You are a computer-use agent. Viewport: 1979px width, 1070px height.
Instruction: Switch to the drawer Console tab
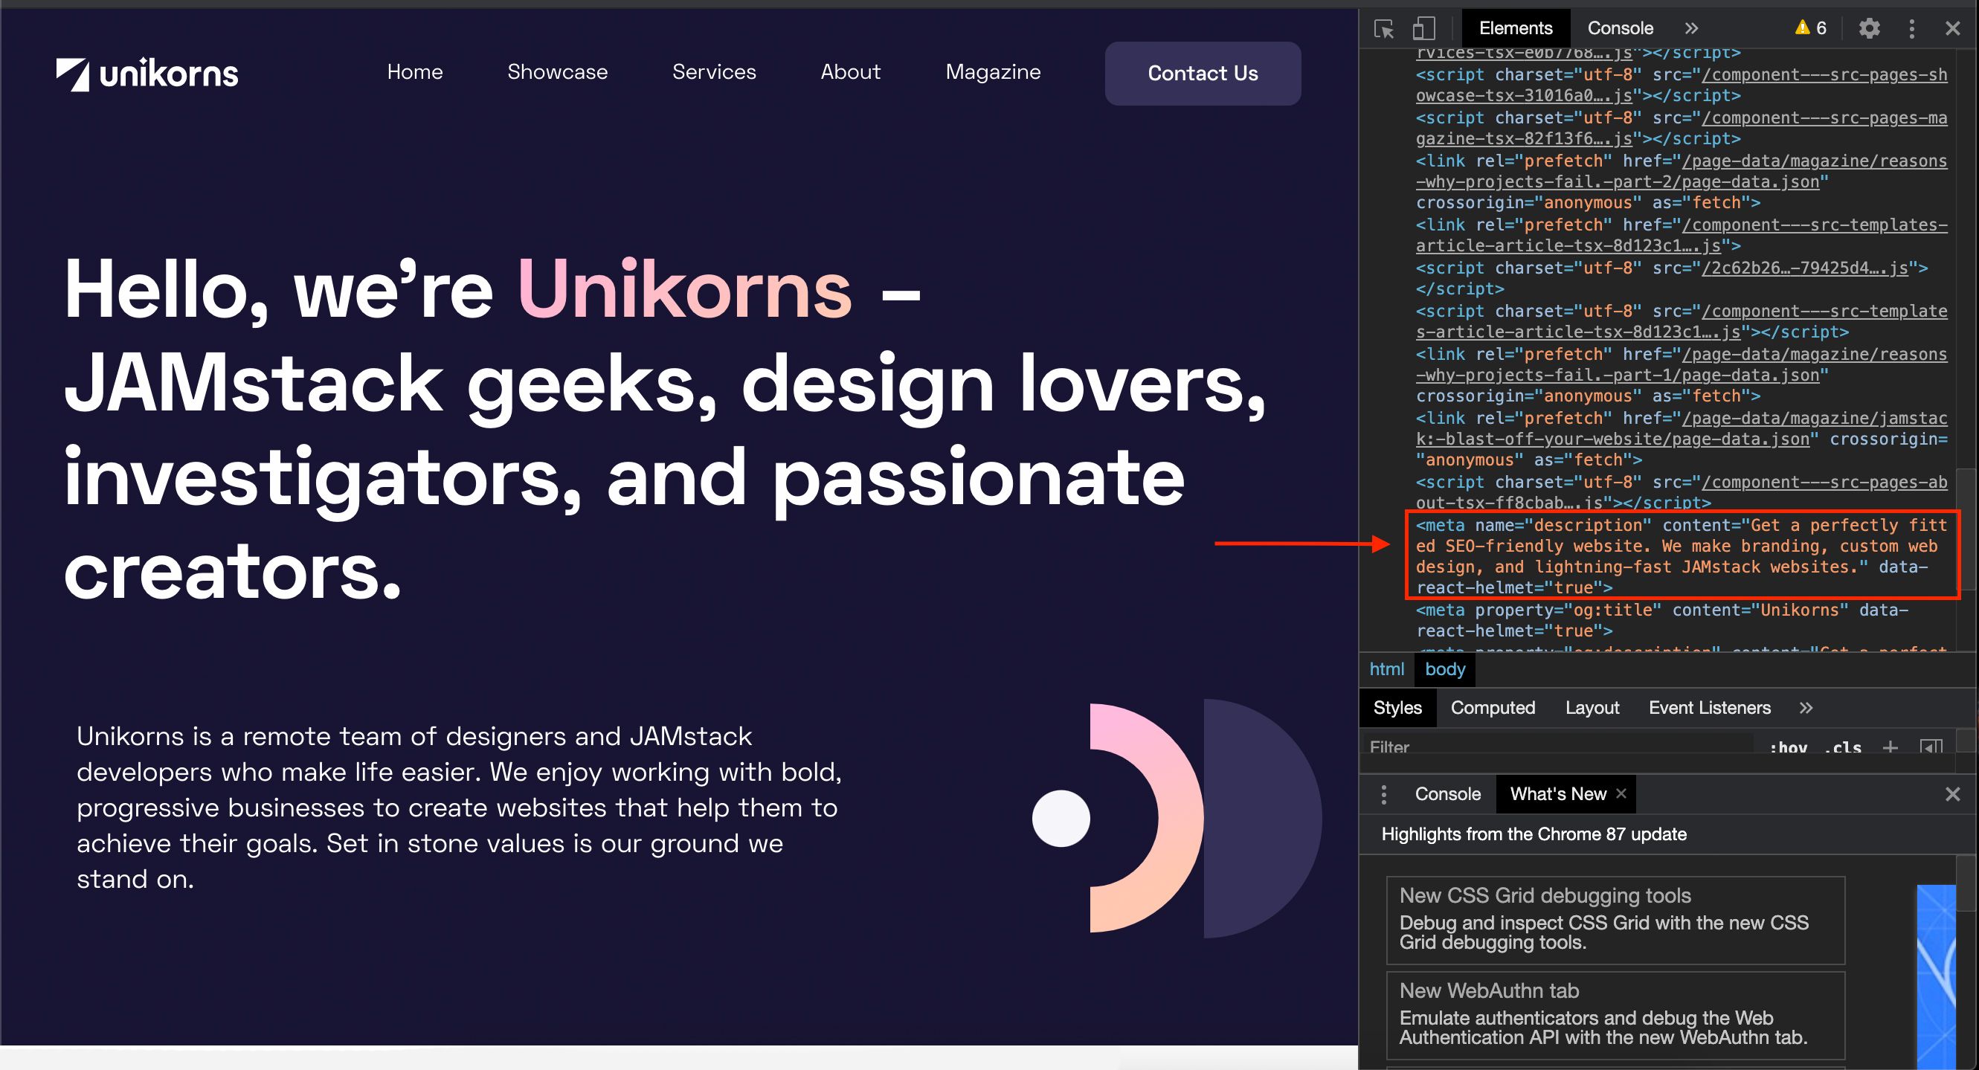[1448, 794]
